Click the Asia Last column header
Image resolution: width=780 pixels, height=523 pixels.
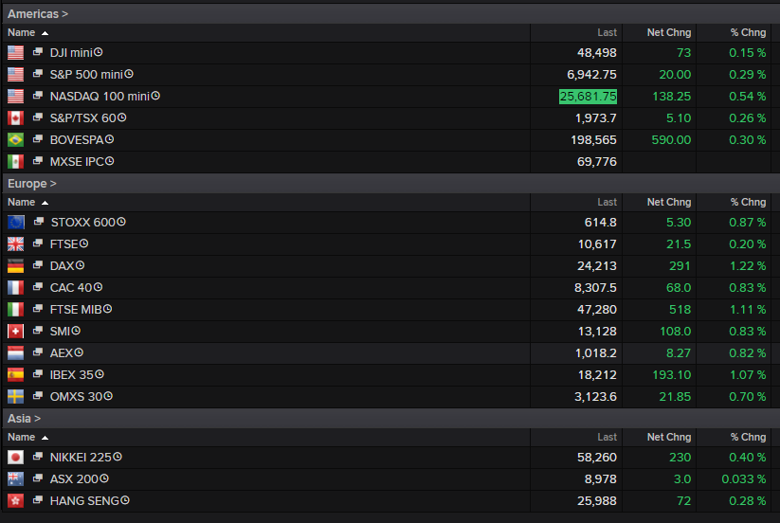point(607,438)
